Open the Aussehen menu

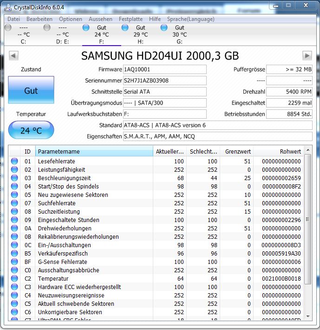pyautogui.click(x=100, y=19)
